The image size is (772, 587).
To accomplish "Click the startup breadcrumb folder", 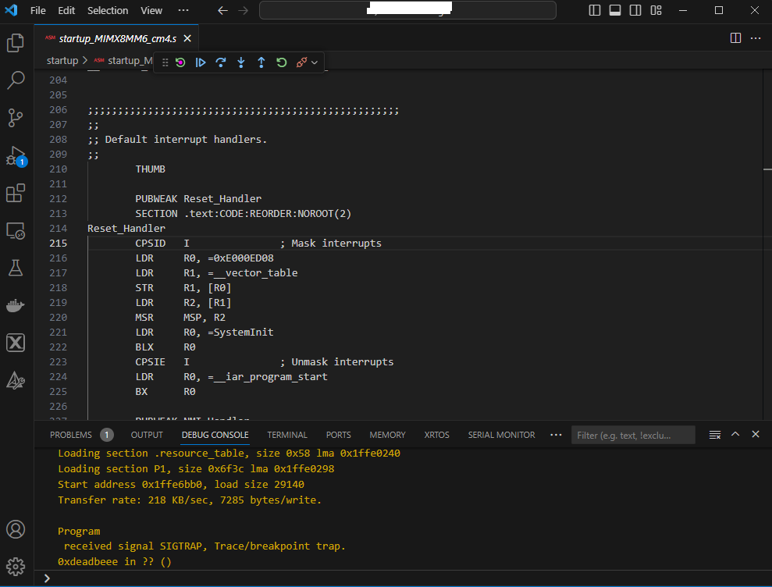I will pos(62,60).
